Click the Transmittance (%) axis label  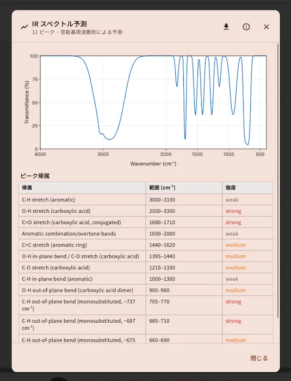[27, 102]
